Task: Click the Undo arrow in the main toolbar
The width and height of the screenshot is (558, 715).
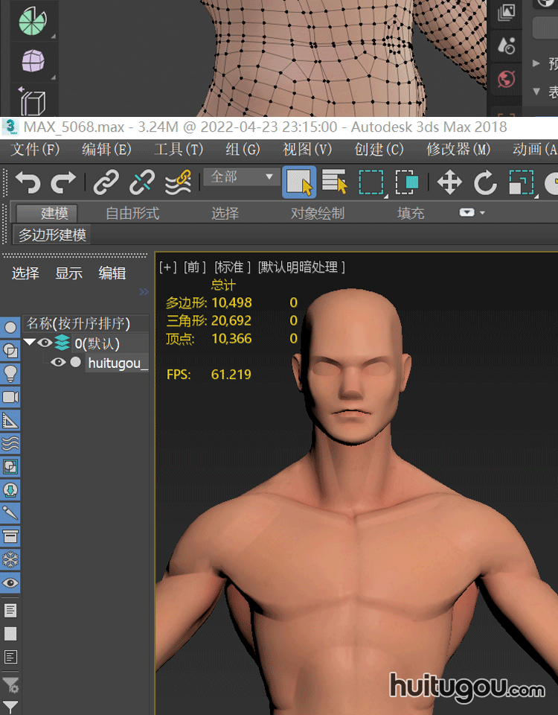Action: pos(28,182)
